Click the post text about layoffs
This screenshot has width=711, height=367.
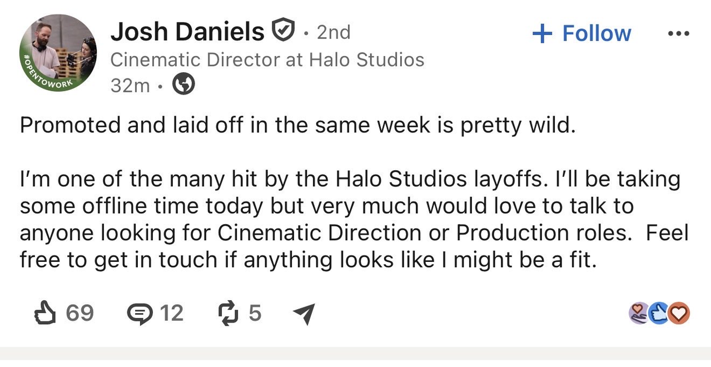(x=354, y=192)
